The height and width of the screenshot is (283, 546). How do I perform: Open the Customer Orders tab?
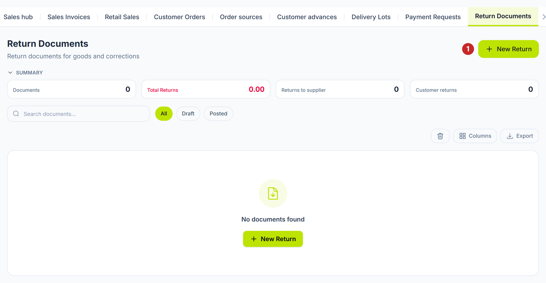point(179,17)
